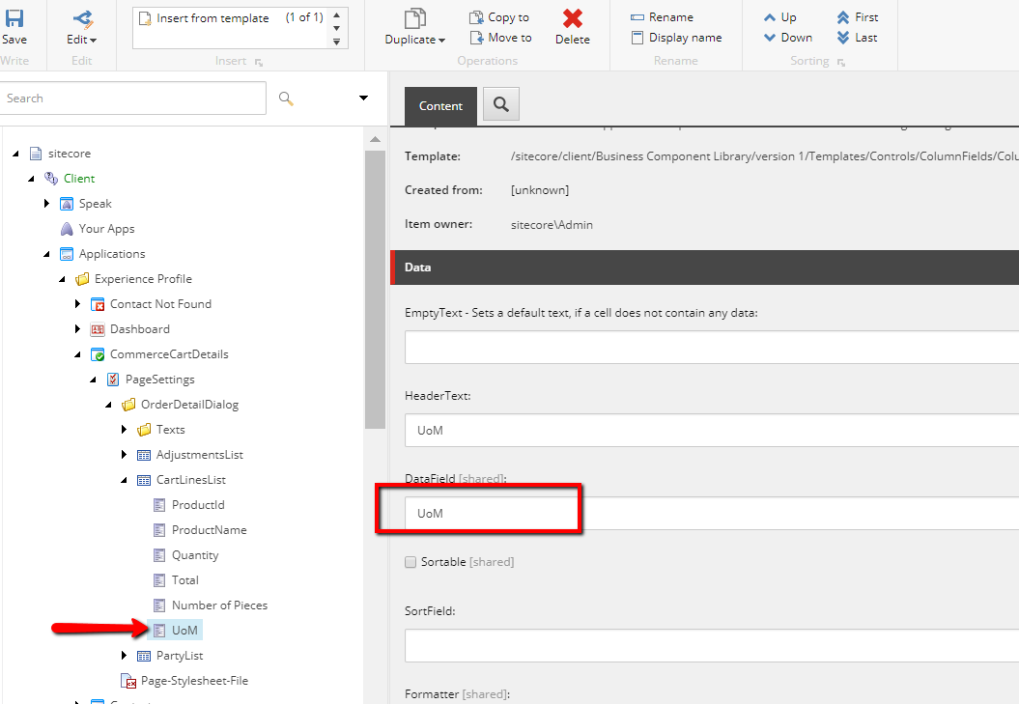Click the Page-Stylesheet-File icon
Image resolution: width=1019 pixels, height=704 pixels.
point(128,681)
